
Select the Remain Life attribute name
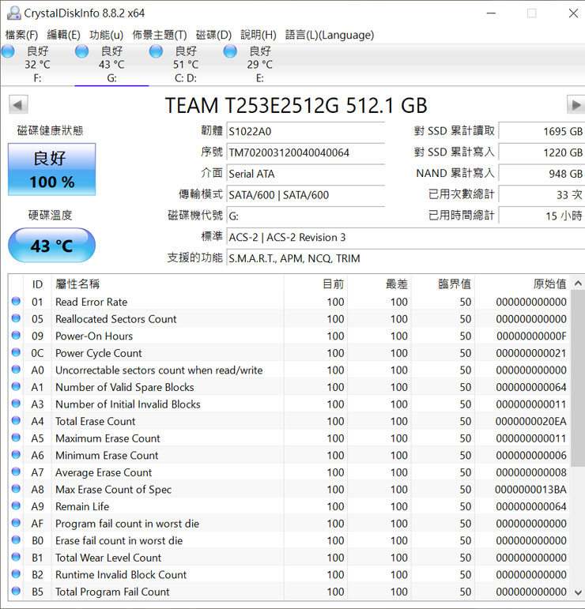pos(82,506)
